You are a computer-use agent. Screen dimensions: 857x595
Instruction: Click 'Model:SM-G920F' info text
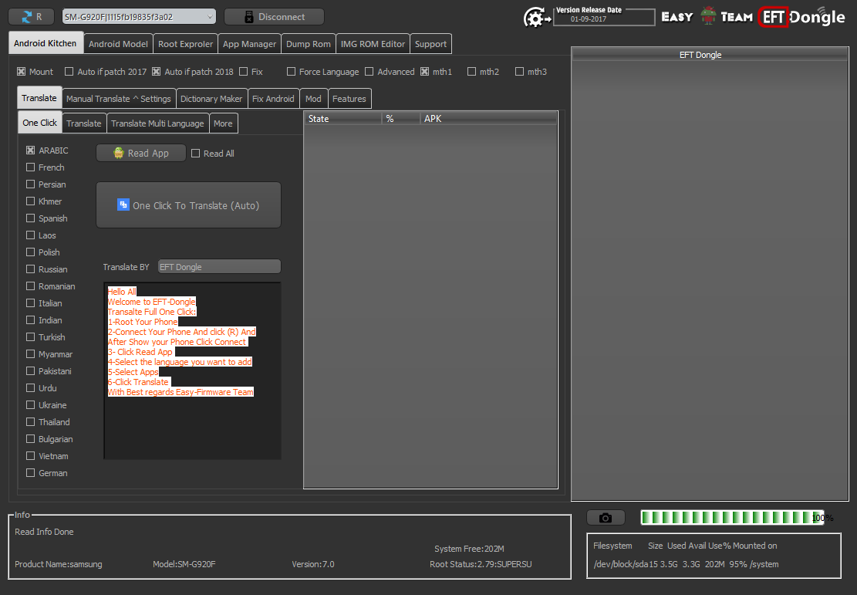184,564
